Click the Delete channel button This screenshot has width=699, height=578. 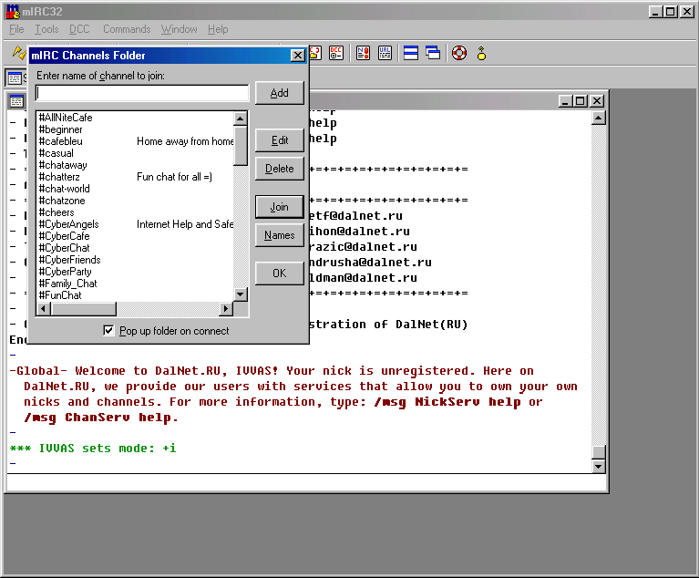[x=280, y=169]
